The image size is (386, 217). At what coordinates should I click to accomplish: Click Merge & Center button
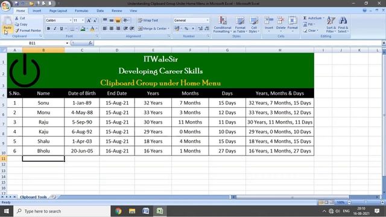(x=153, y=28)
